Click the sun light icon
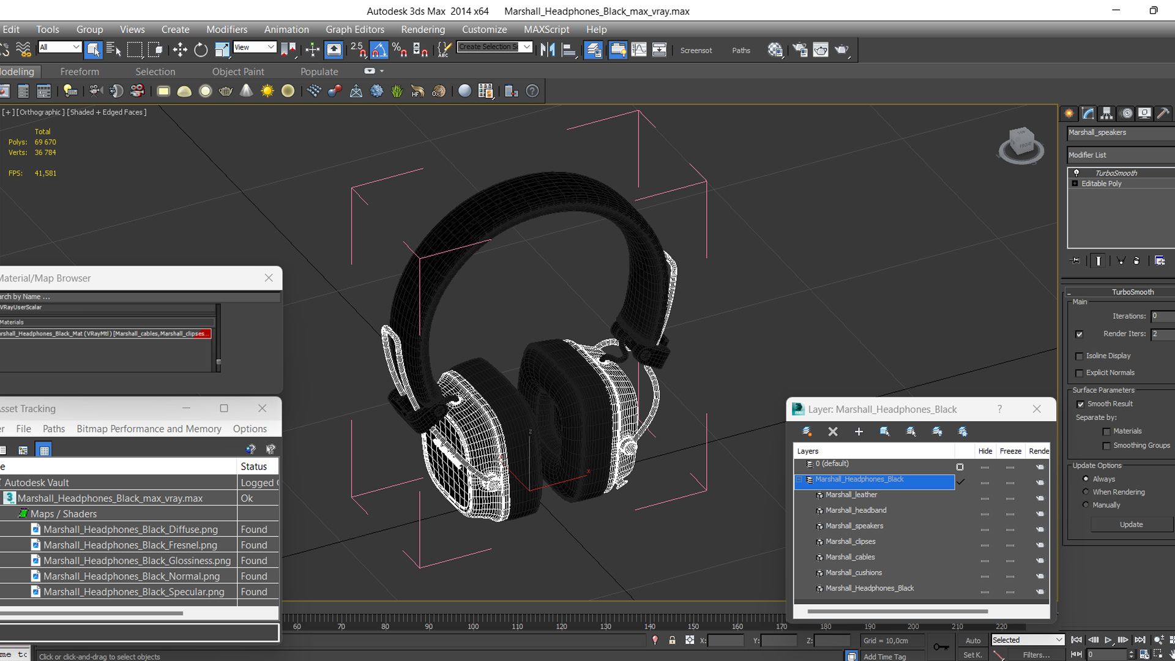1175x661 pixels. point(267,91)
